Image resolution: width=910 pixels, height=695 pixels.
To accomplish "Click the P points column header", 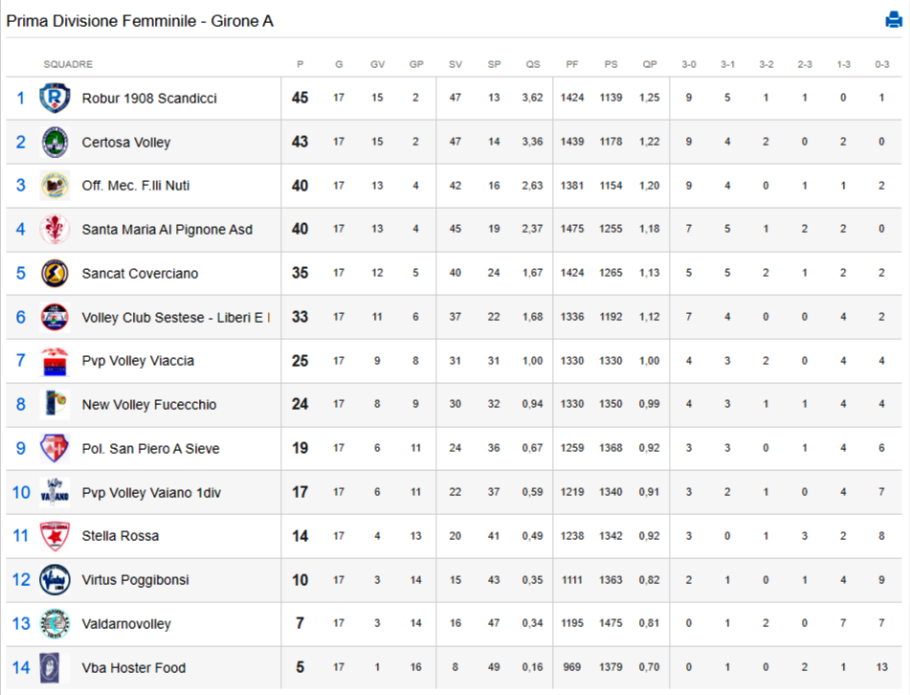I will (300, 64).
